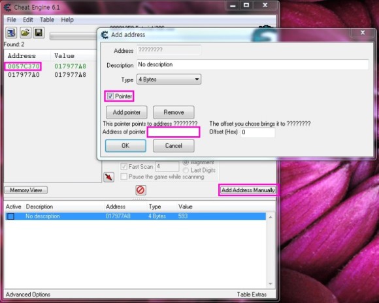The height and width of the screenshot is (303, 379).
Task: Click the red clear address list icon
Action: tap(140, 190)
